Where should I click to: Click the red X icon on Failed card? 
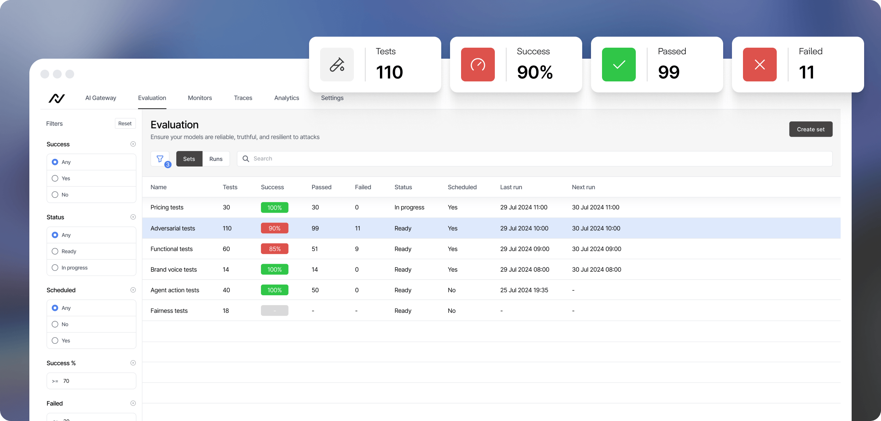point(760,65)
